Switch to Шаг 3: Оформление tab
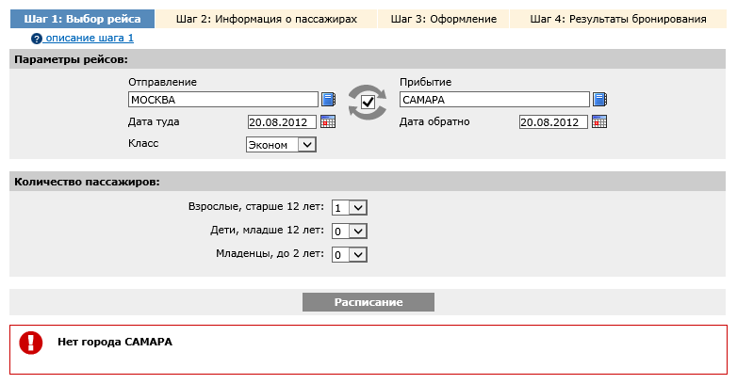Viewport: 737px width, 384px height. click(444, 19)
